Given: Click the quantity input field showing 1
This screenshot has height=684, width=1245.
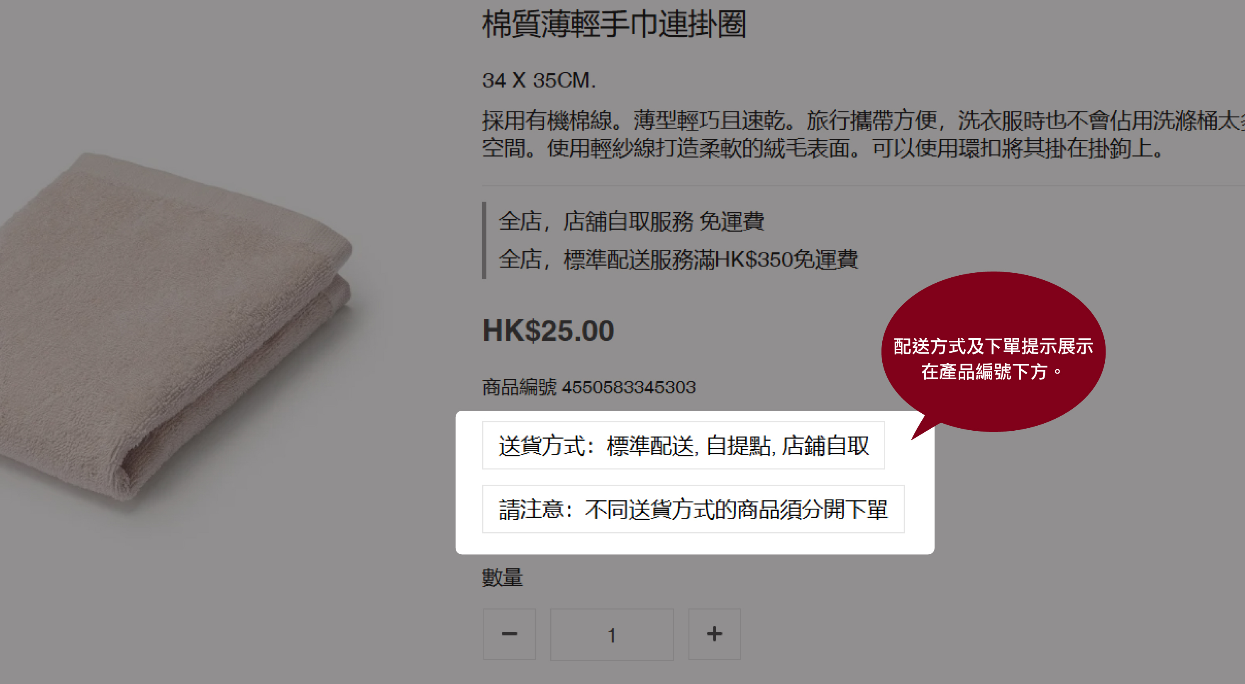Looking at the screenshot, I should coord(612,634).
